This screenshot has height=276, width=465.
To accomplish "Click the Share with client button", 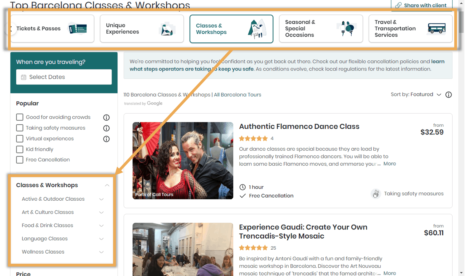I will pos(422,5).
